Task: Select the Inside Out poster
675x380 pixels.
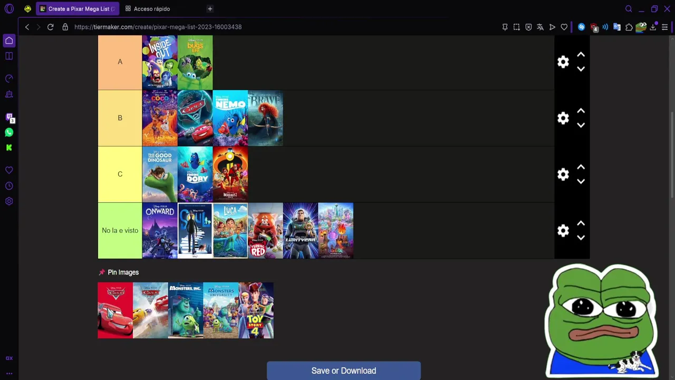Action: (x=160, y=62)
